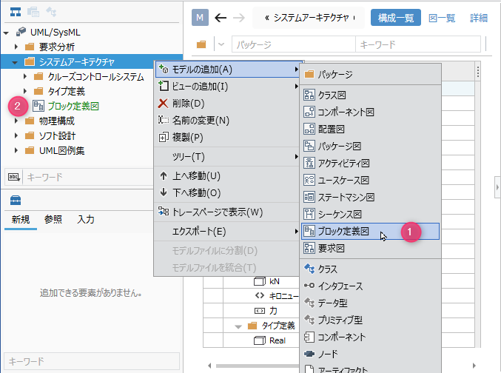
Task: Select the Real row in the list
Action: [x=277, y=340]
